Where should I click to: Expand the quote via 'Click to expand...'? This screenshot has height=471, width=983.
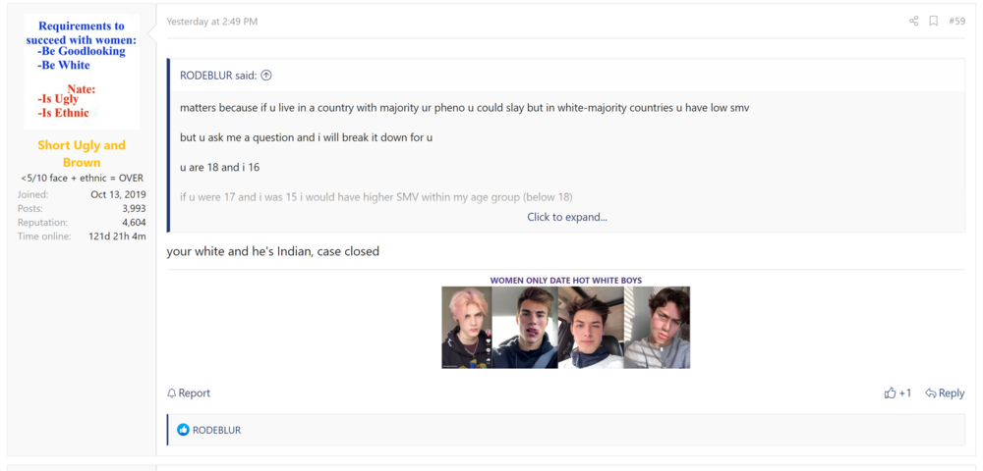[x=566, y=217]
